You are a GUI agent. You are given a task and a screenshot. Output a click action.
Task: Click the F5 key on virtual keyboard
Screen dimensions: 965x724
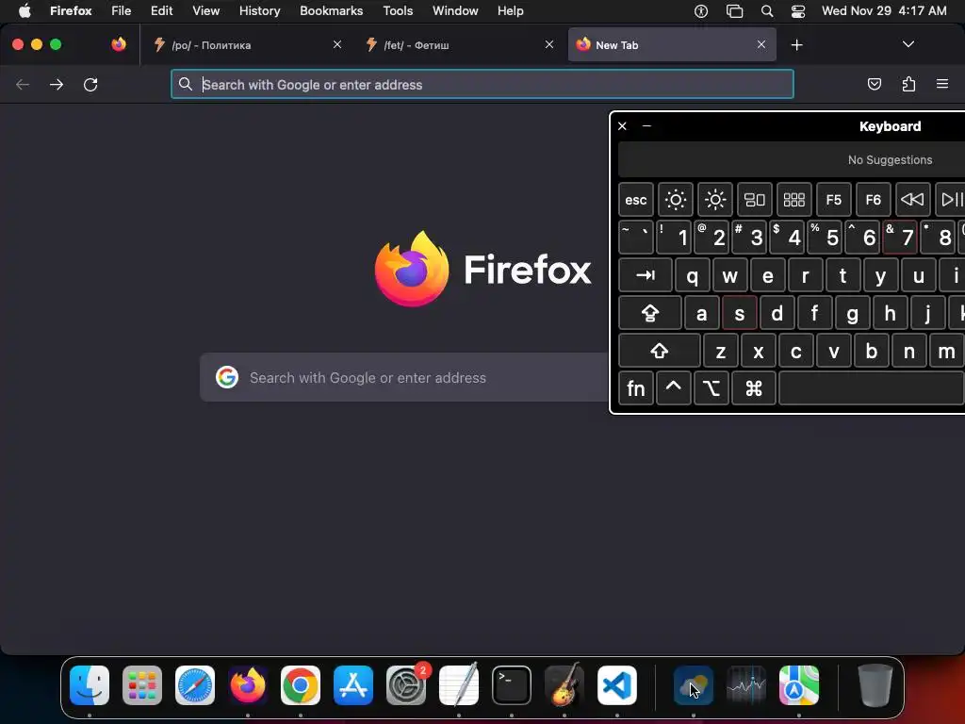833,200
